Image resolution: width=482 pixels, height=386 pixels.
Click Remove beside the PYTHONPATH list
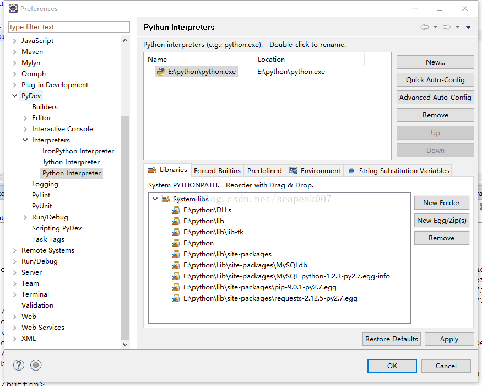tap(441, 238)
